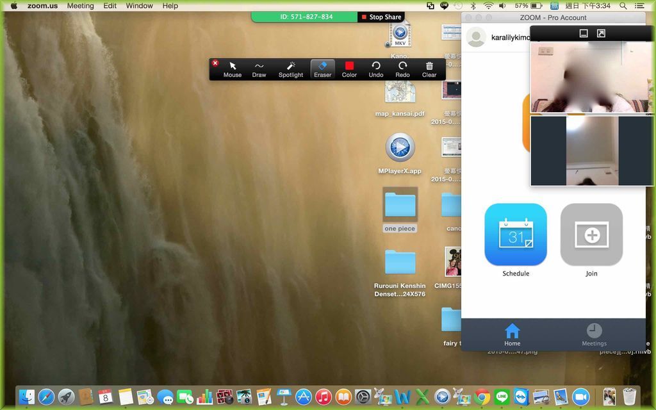
Task: Open Calendar from the dock
Action: (x=106, y=397)
